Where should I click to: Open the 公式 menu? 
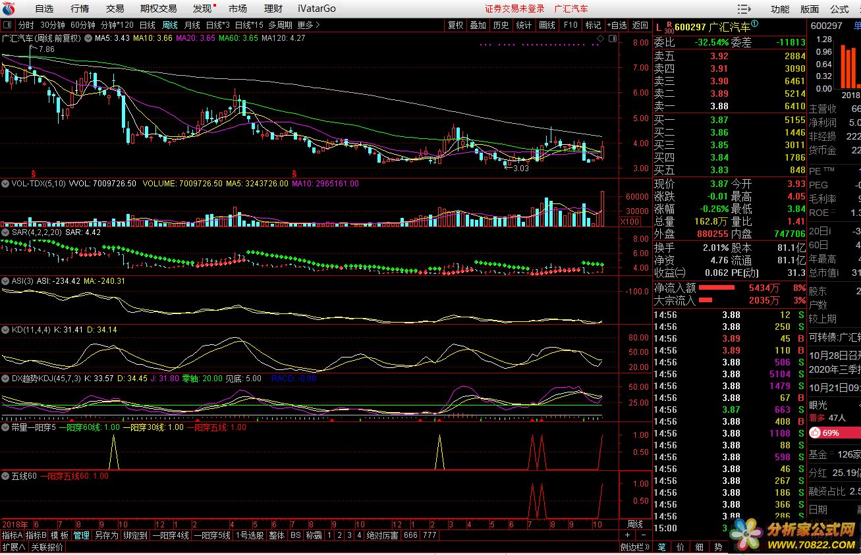[839, 9]
